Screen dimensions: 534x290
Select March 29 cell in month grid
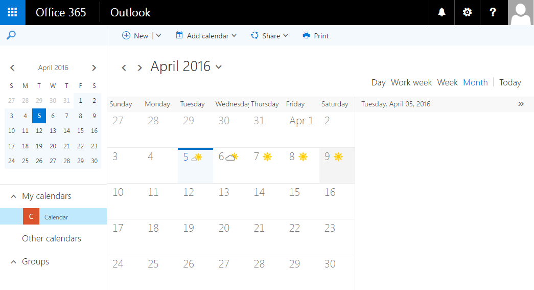(x=196, y=129)
